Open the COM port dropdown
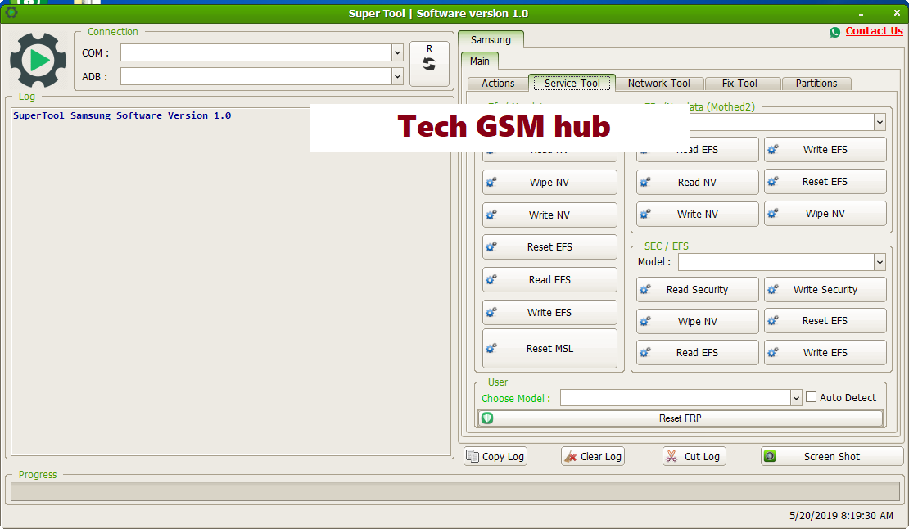 click(397, 52)
